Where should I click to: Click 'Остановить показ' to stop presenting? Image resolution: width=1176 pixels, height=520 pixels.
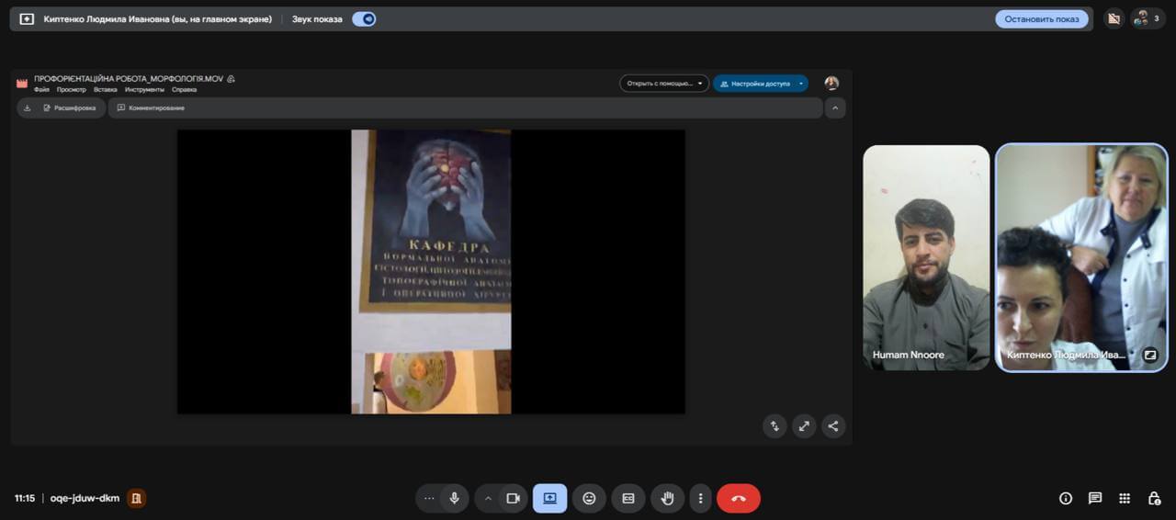(x=1041, y=18)
